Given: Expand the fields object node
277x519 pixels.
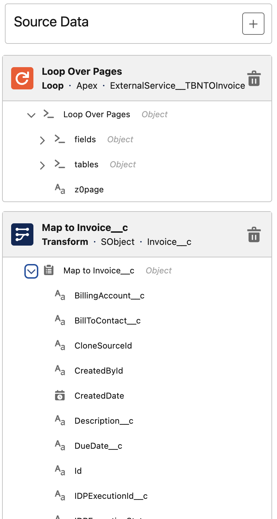Looking at the screenshot, I should (42, 140).
